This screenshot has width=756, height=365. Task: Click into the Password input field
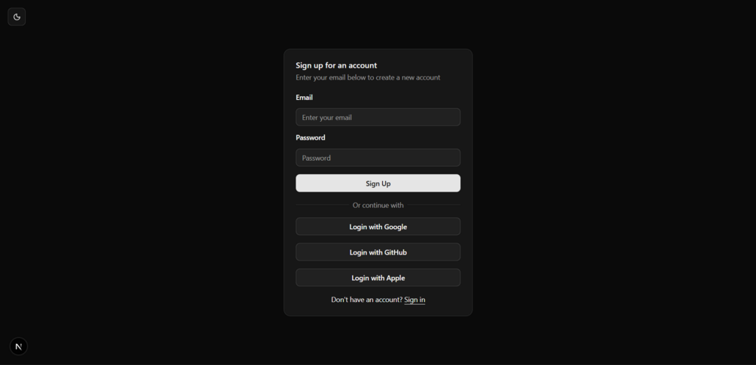378,158
